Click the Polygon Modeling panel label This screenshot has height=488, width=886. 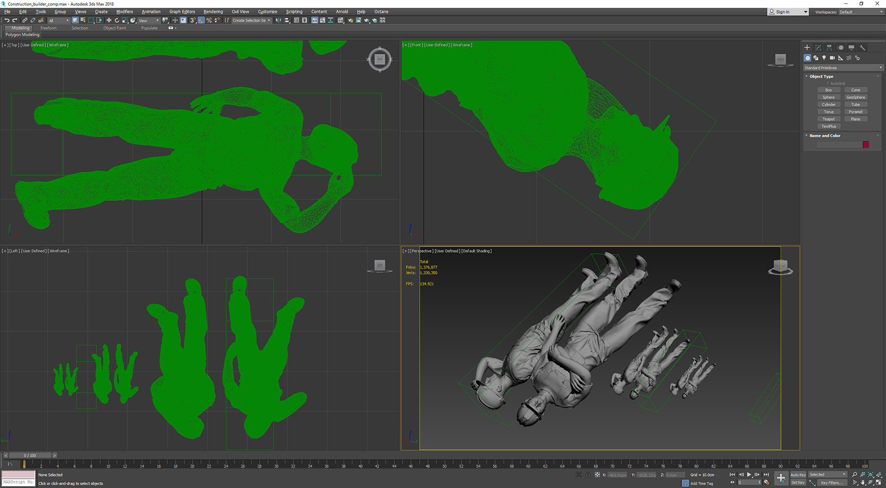click(22, 35)
